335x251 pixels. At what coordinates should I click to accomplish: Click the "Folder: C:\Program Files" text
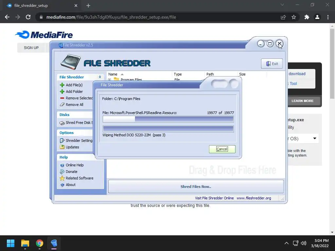tap(121, 99)
